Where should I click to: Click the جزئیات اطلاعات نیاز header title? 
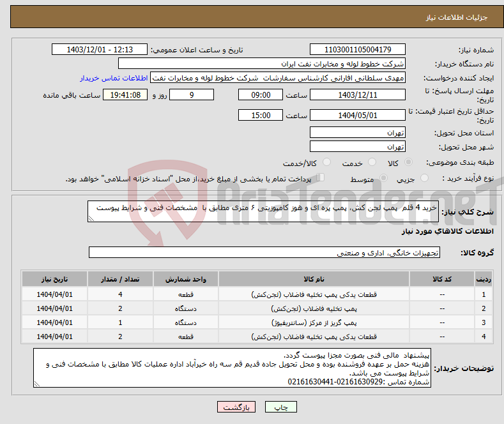(457, 17)
